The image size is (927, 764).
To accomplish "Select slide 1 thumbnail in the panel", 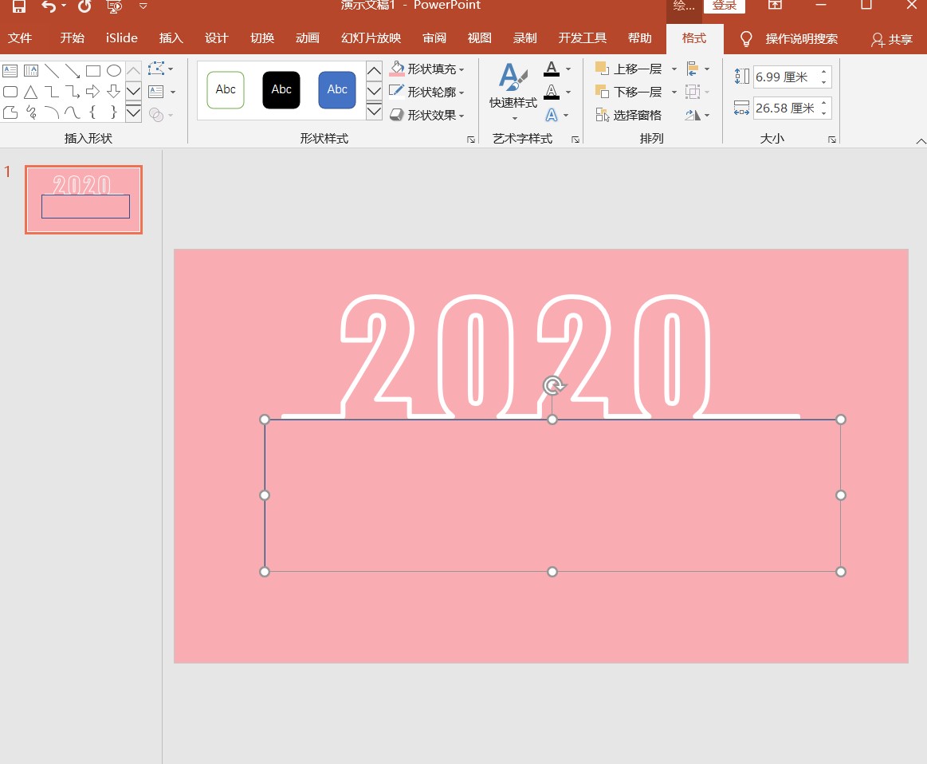I will (x=84, y=199).
